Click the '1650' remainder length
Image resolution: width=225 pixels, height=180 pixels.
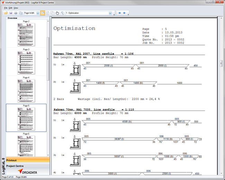(179, 83)
